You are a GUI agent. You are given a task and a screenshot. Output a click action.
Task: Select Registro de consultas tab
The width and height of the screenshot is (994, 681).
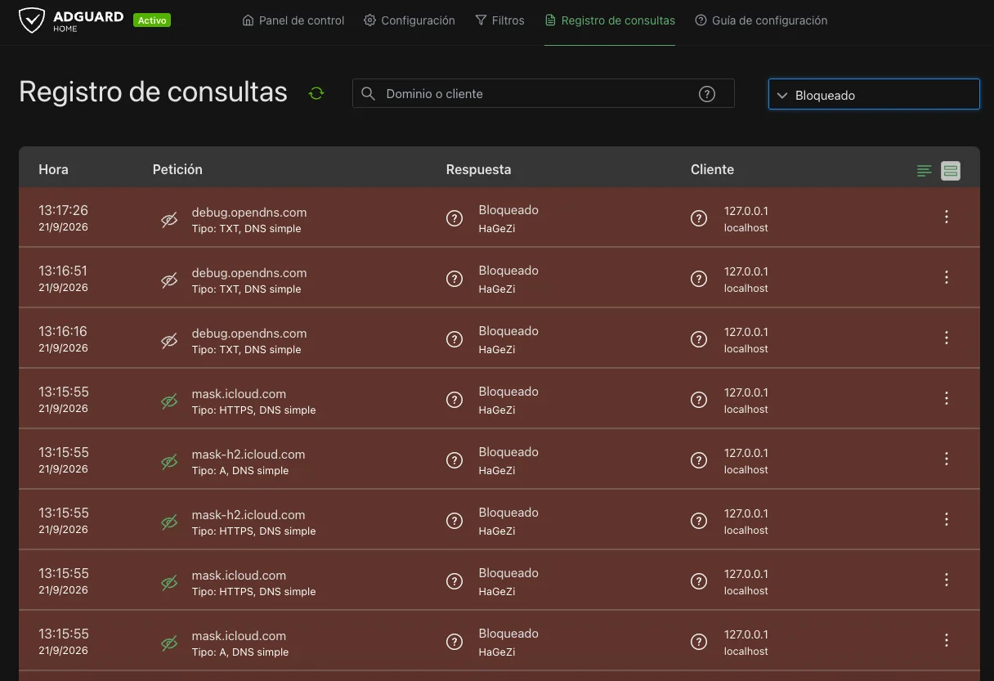point(610,20)
